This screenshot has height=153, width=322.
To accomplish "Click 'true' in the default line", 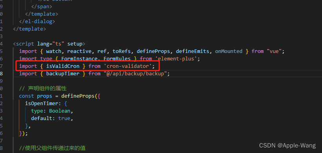I will pos(64,118).
